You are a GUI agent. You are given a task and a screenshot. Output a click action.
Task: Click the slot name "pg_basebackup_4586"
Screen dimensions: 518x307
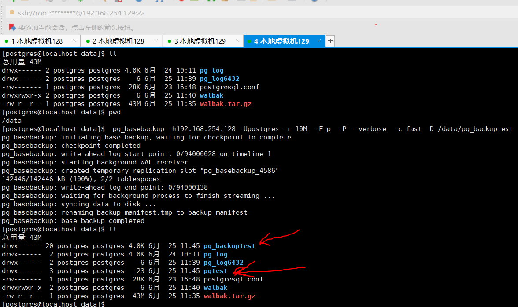[240, 171]
